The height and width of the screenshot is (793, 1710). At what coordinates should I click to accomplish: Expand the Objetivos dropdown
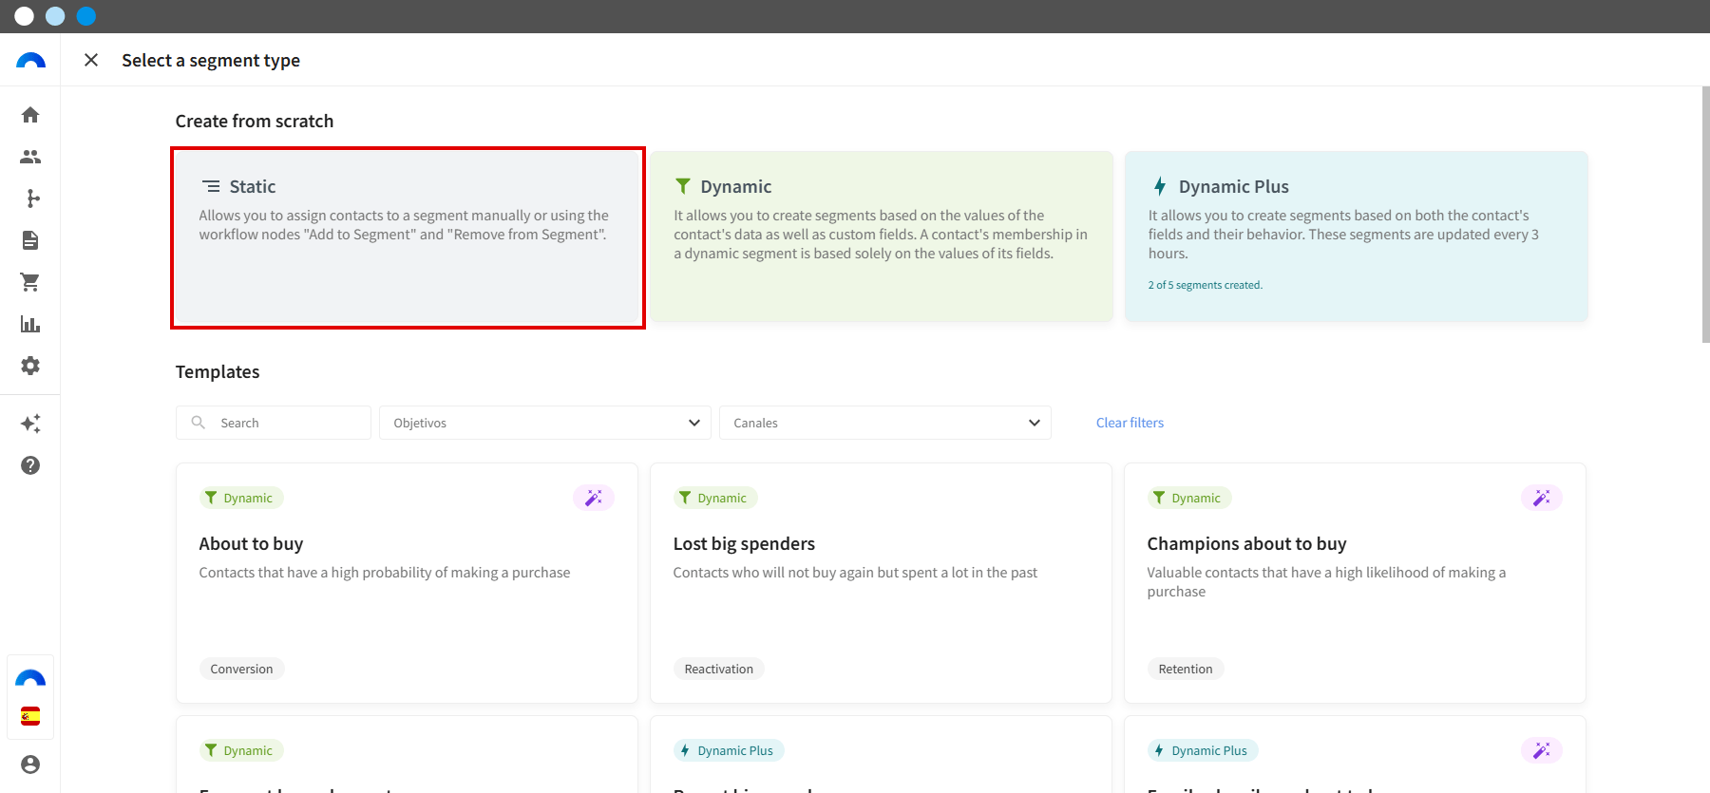[x=545, y=423]
